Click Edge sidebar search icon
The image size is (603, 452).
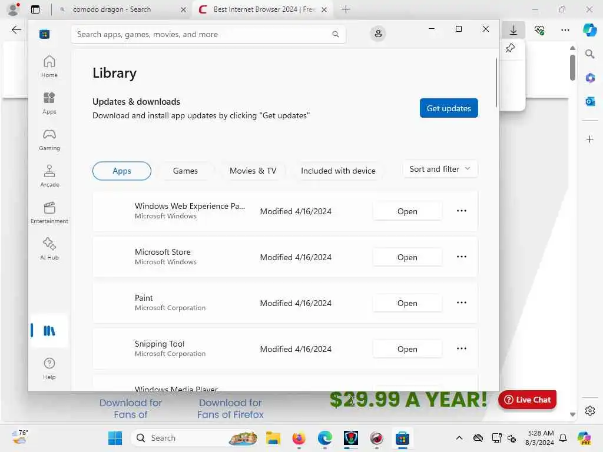[x=589, y=54]
